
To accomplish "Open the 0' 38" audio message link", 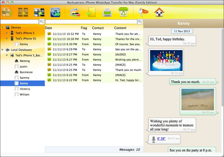I will (x=161, y=138).
